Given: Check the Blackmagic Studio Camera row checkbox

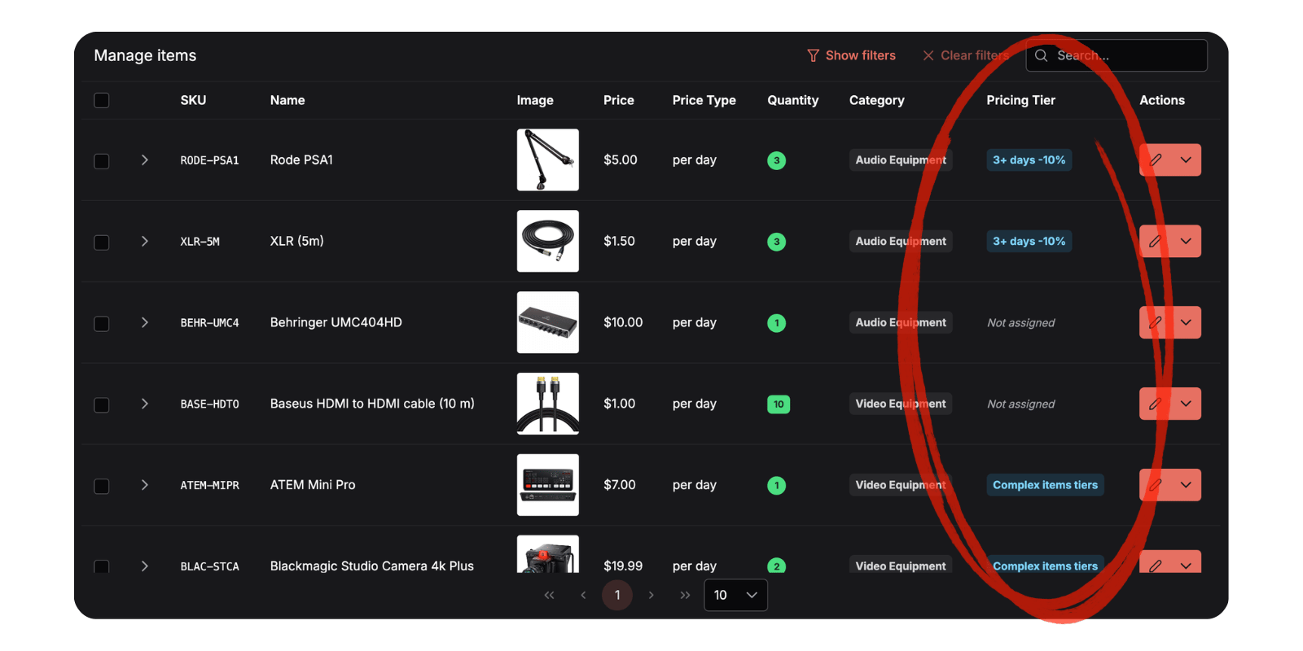Looking at the screenshot, I should (x=102, y=566).
